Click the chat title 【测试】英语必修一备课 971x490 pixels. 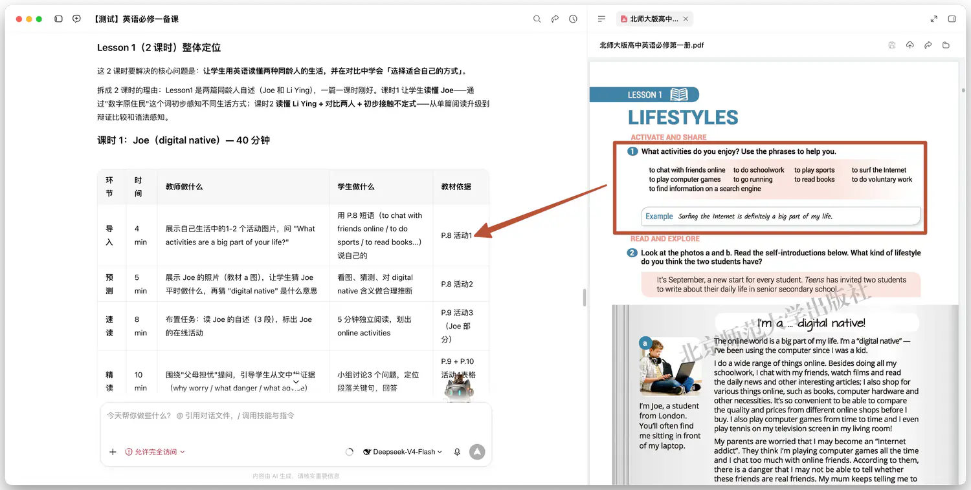click(135, 19)
